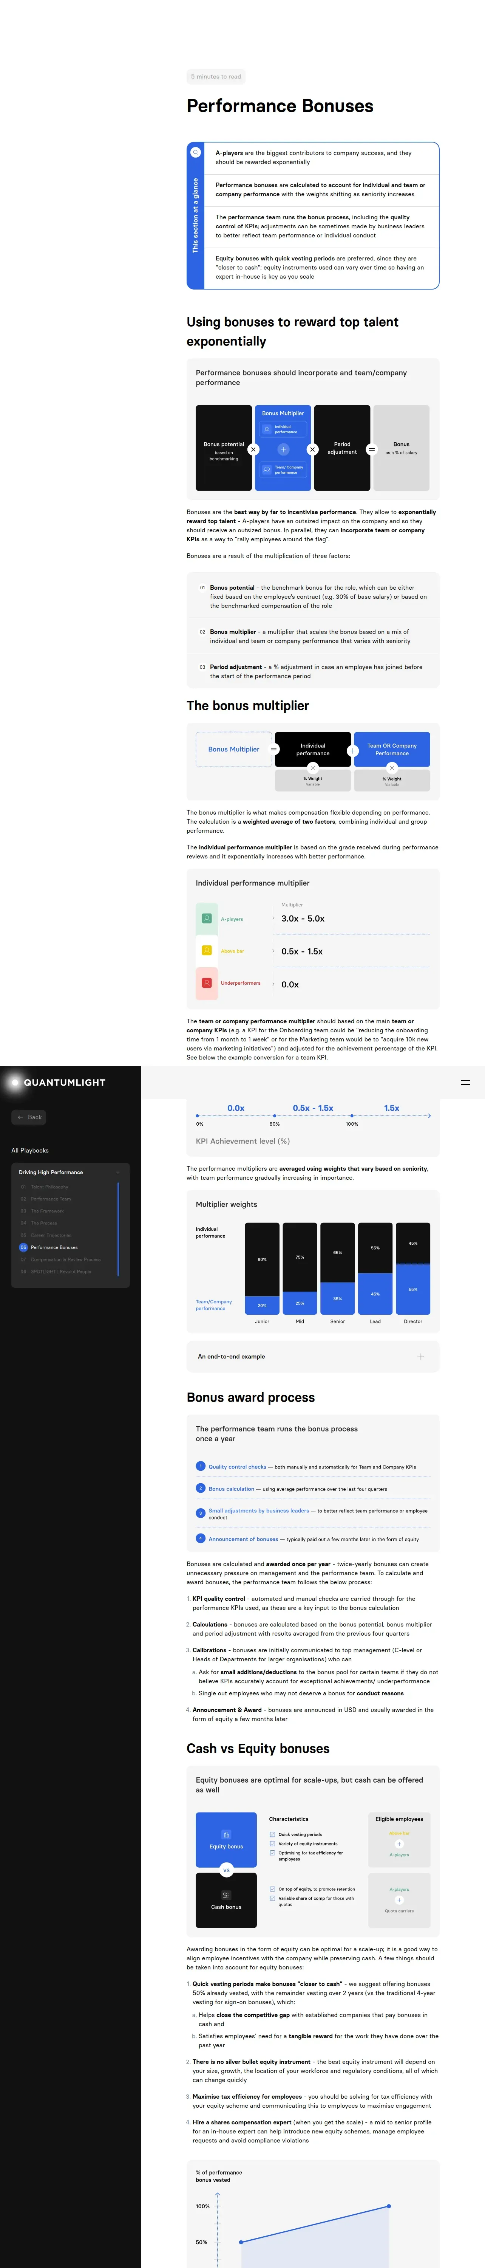Image resolution: width=485 pixels, height=2268 pixels.
Task: Click the Cash bonus dollar icon
Action: coord(226,1894)
